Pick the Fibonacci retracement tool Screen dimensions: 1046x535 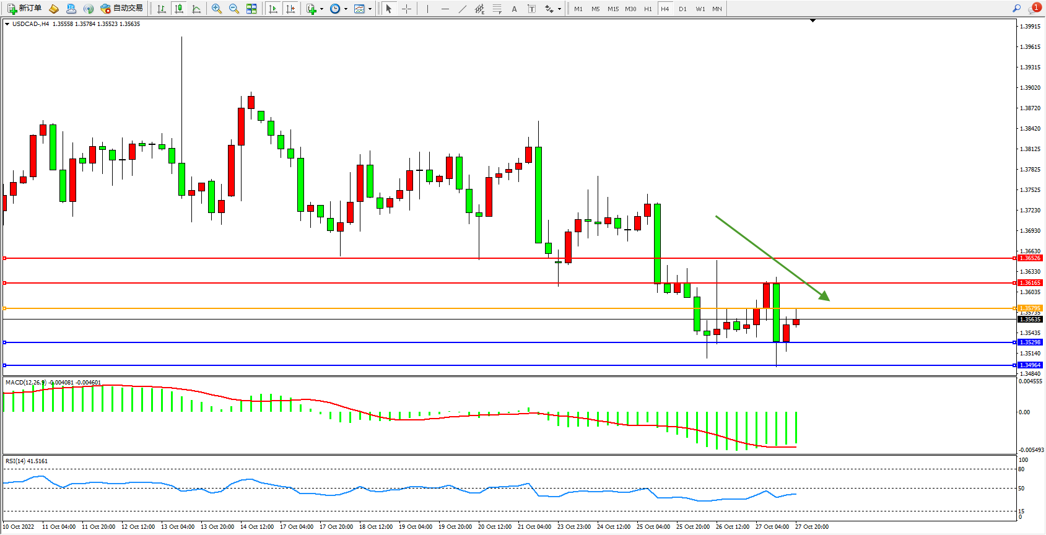click(497, 9)
